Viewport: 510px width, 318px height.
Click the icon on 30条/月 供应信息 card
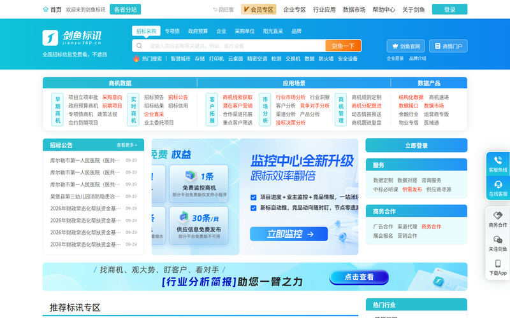click(x=184, y=216)
